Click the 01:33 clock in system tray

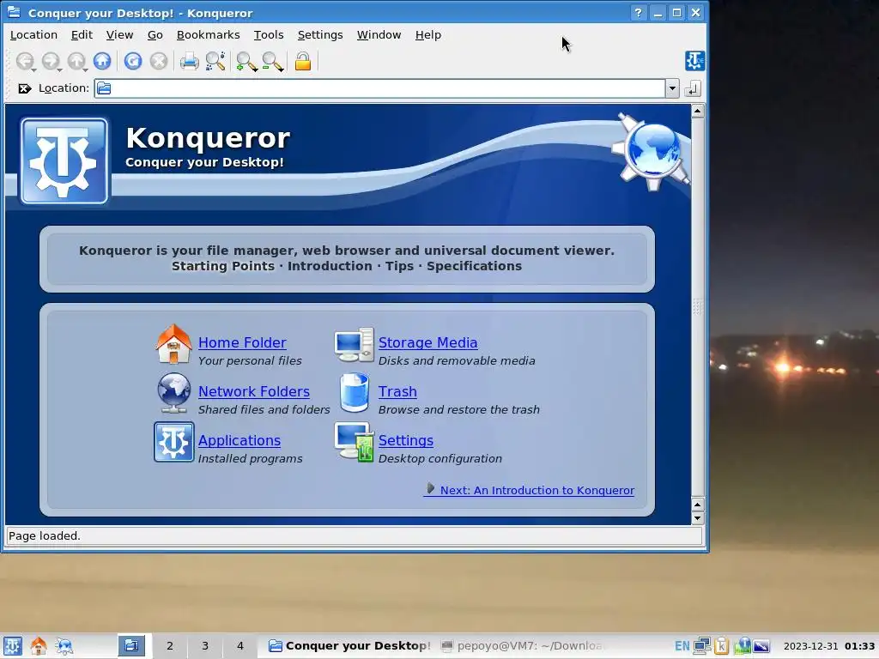click(859, 646)
